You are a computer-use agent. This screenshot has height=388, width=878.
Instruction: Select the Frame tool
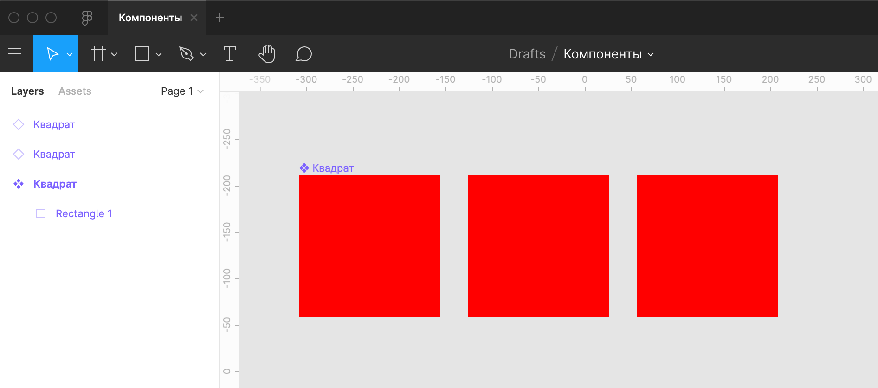(x=98, y=54)
